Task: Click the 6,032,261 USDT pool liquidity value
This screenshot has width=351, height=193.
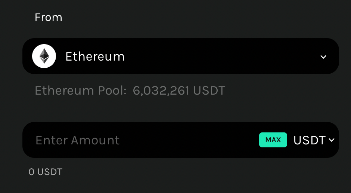Action: [179, 91]
